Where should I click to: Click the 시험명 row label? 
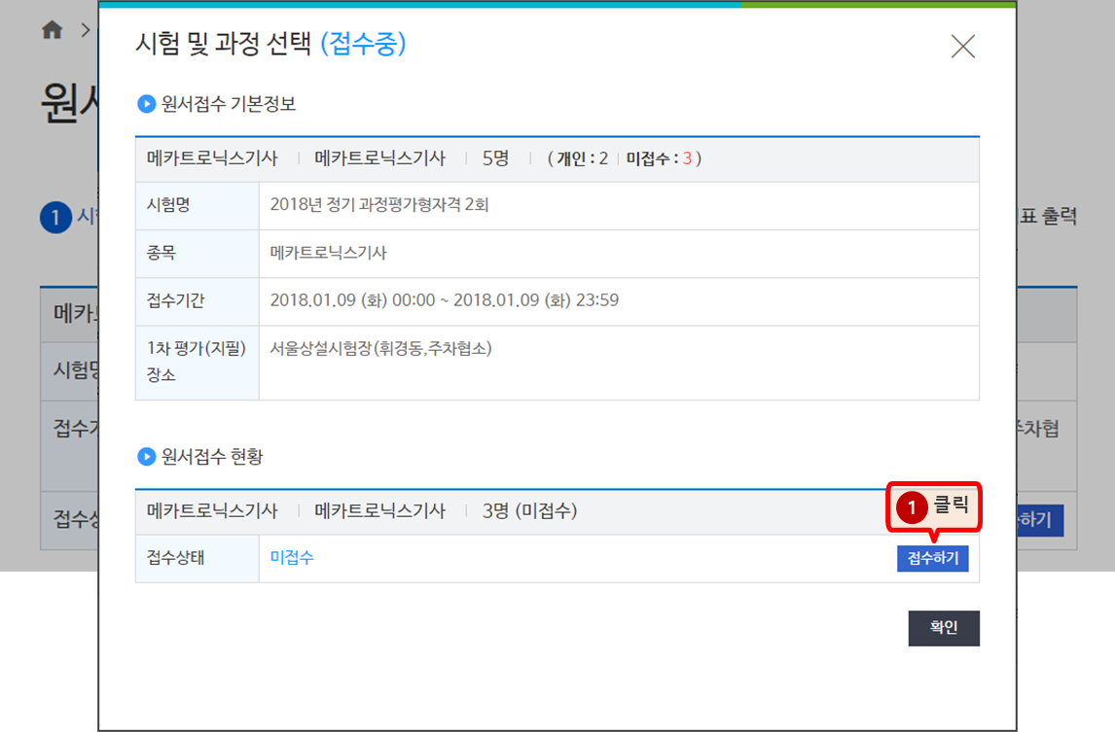[x=168, y=205]
